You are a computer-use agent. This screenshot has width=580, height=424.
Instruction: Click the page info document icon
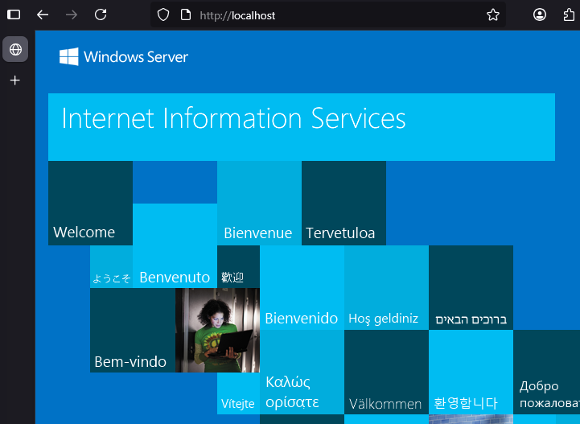[x=185, y=14]
